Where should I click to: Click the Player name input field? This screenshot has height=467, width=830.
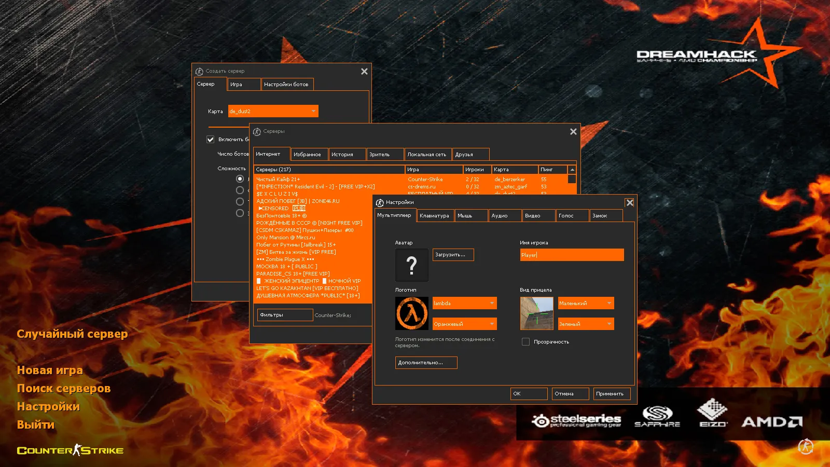[571, 254]
